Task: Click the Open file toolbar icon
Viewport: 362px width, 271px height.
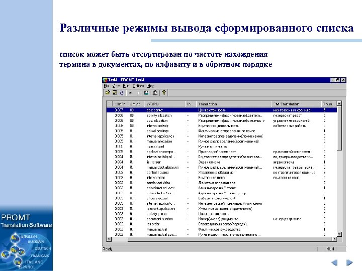Action: pyautogui.click(x=108, y=93)
